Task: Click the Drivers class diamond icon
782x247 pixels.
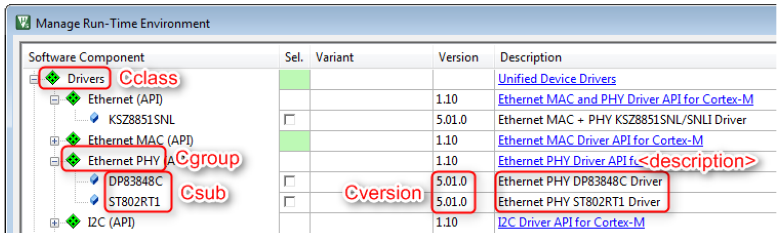Action: pyautogui.click(x=53, y=79)
